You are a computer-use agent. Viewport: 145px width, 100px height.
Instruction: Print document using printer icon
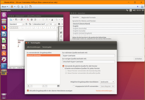(32, 20)
